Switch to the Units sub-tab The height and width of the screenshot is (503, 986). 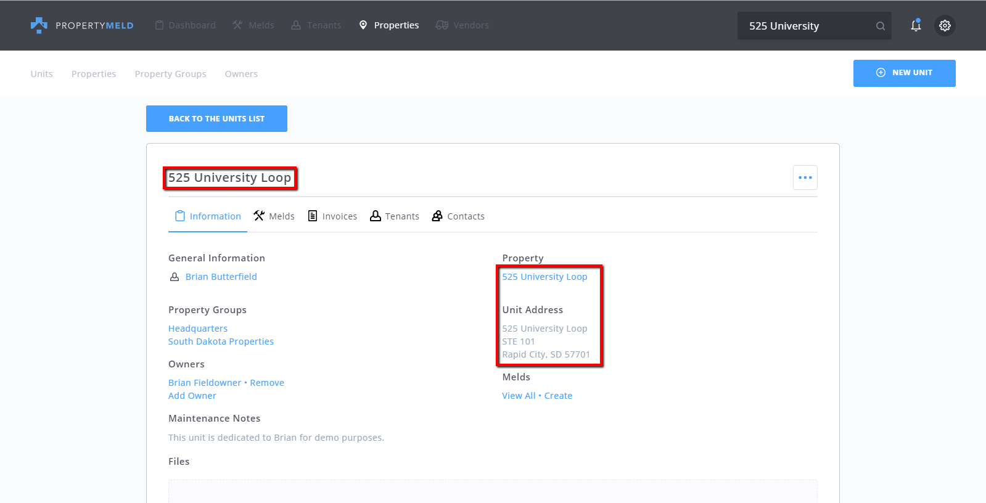click(42, 74)
